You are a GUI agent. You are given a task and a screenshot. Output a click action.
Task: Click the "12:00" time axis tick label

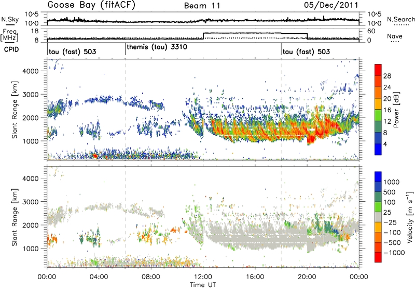(x=203, y=277)
